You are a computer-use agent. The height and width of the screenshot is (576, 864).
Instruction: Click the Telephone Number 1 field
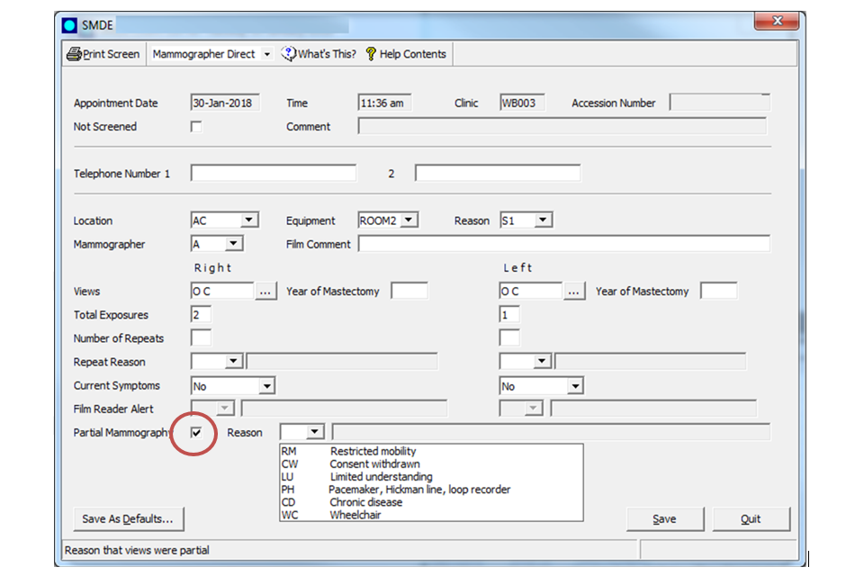pyautogui.click(x=273, y=174)
